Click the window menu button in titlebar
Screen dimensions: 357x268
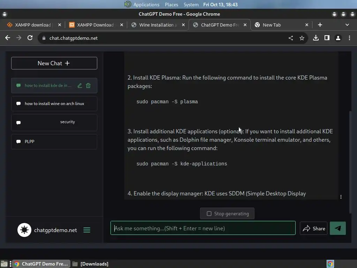(4, 14)
